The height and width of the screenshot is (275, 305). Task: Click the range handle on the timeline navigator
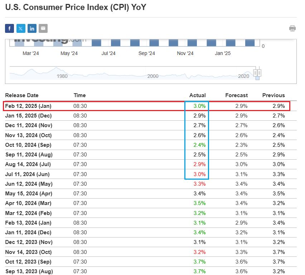click(x=257, y=73)
